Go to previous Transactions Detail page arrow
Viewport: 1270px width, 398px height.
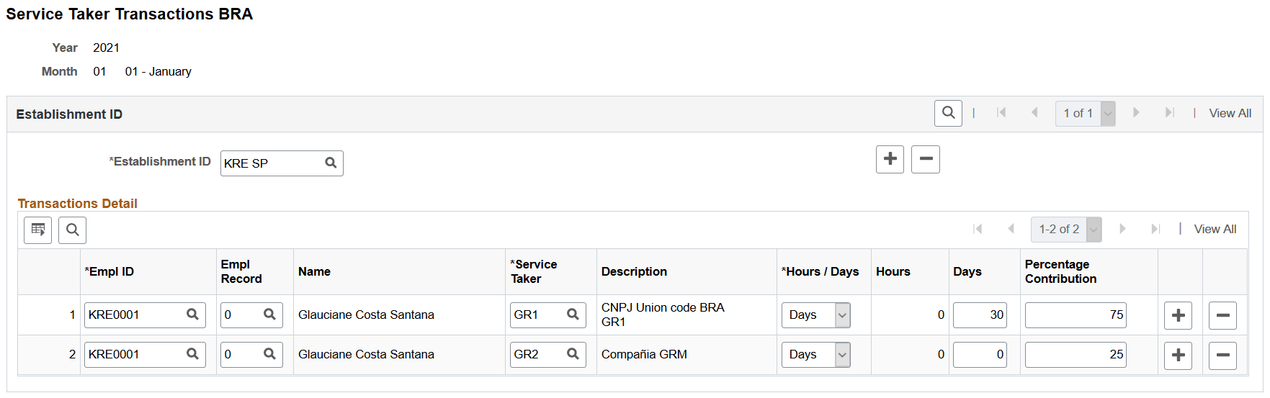[1011, 229]
